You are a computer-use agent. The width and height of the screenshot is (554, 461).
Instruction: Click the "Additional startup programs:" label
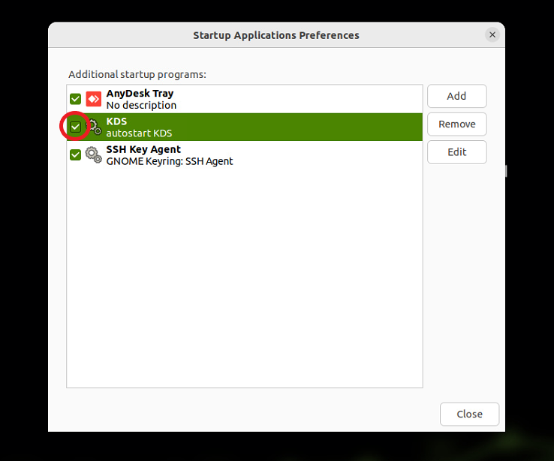(x=137, y=75)
